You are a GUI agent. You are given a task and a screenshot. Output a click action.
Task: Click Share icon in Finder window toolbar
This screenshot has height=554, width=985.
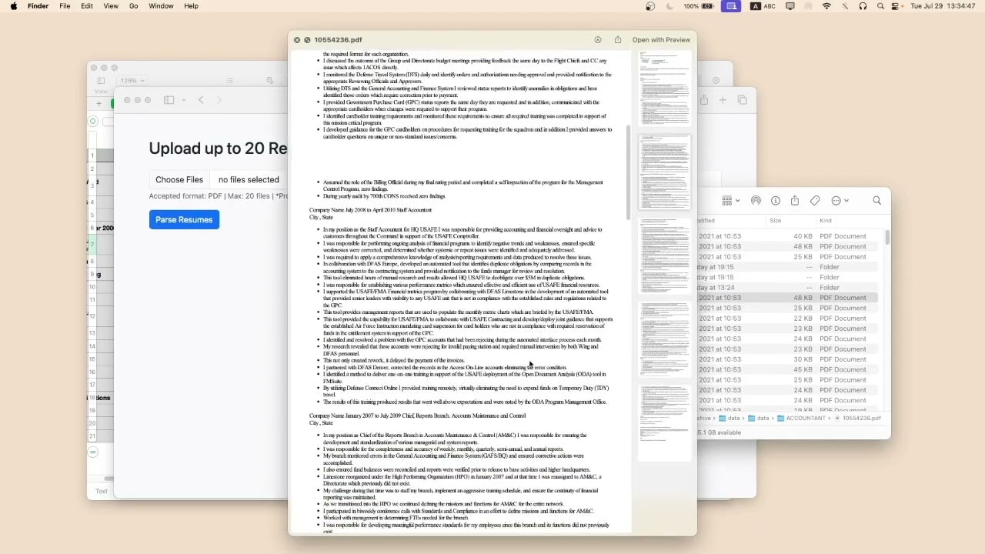[x=795, y=201]
